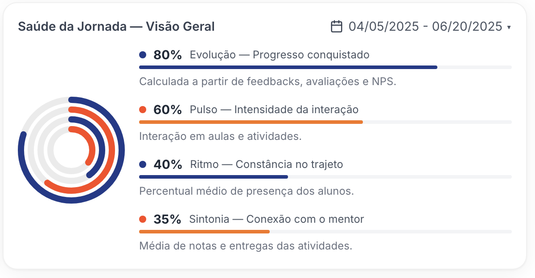This screenshot has width=535, height=278.
Task: Open the date range dropdown caret
Action: coord(509,27)
